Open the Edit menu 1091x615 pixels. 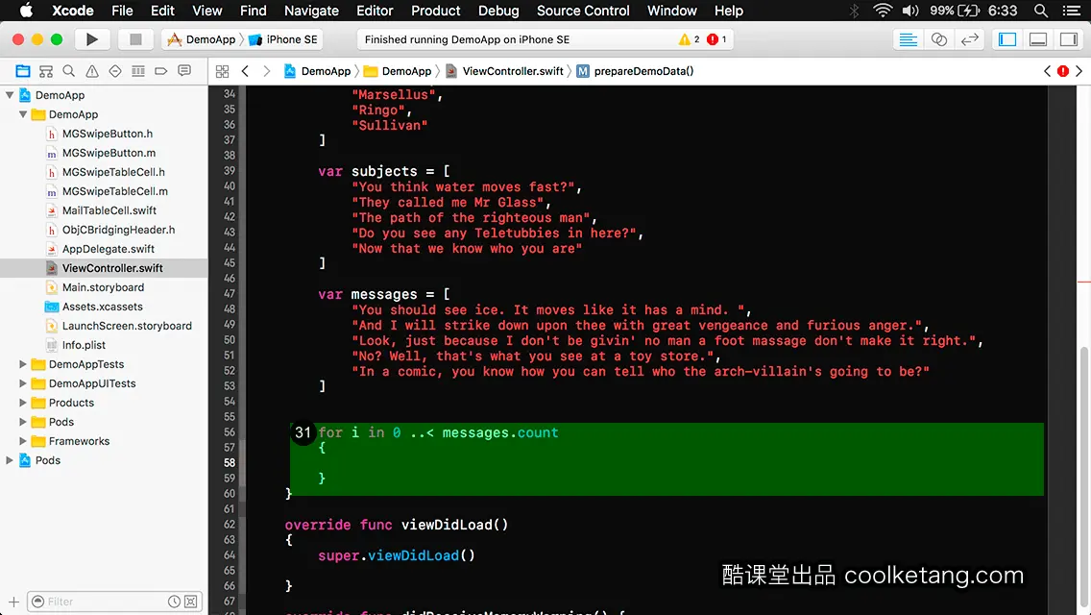pyautogui.click(x=162, y=11)
